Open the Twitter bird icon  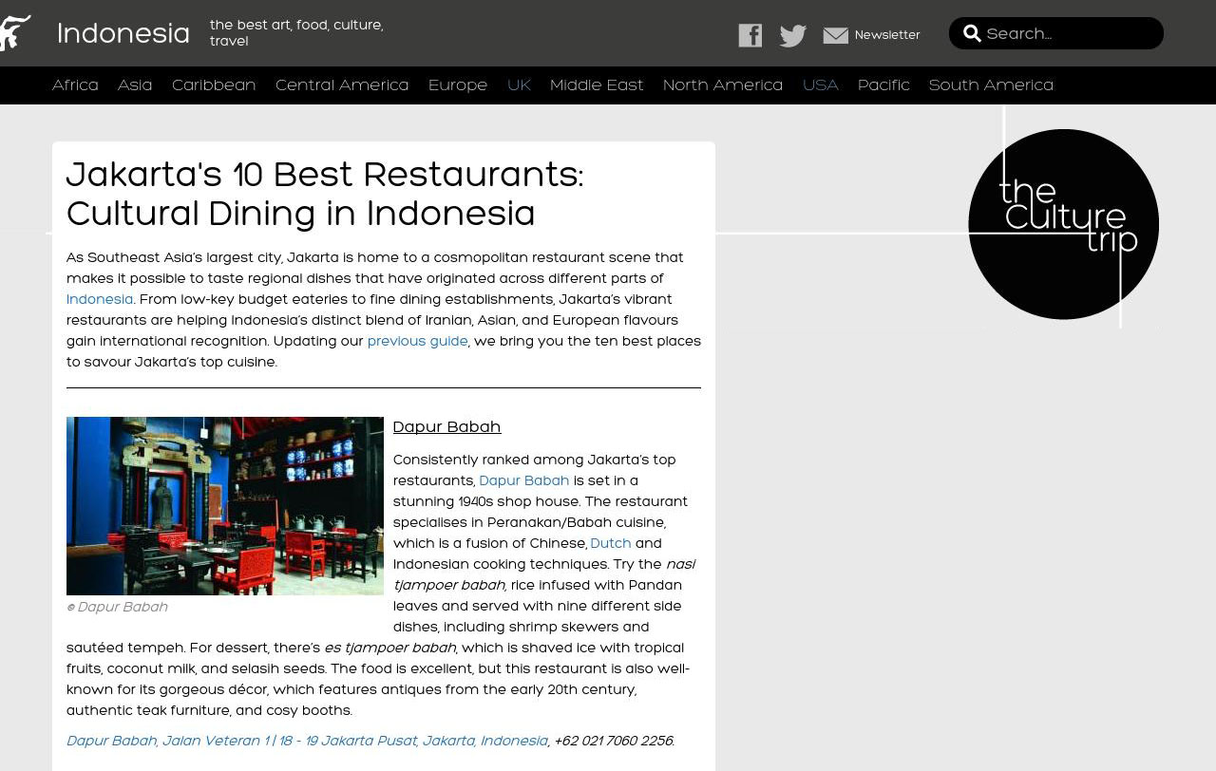(x=793, y=36)
